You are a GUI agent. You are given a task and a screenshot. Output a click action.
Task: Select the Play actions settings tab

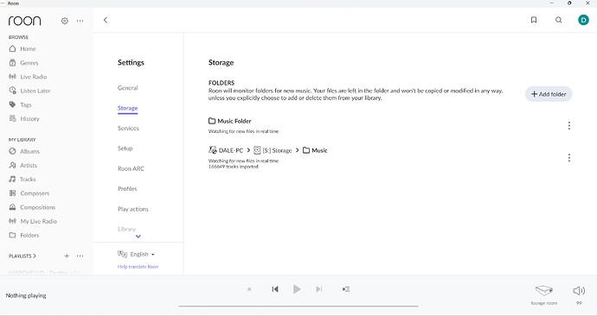click(x=133, y=209)
